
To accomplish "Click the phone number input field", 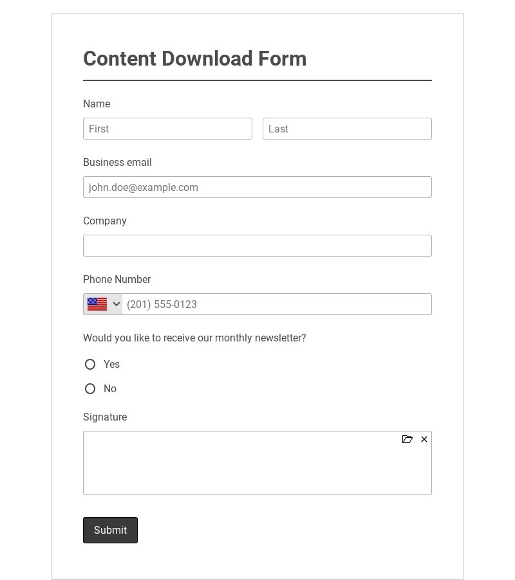I will coord(277,304).
